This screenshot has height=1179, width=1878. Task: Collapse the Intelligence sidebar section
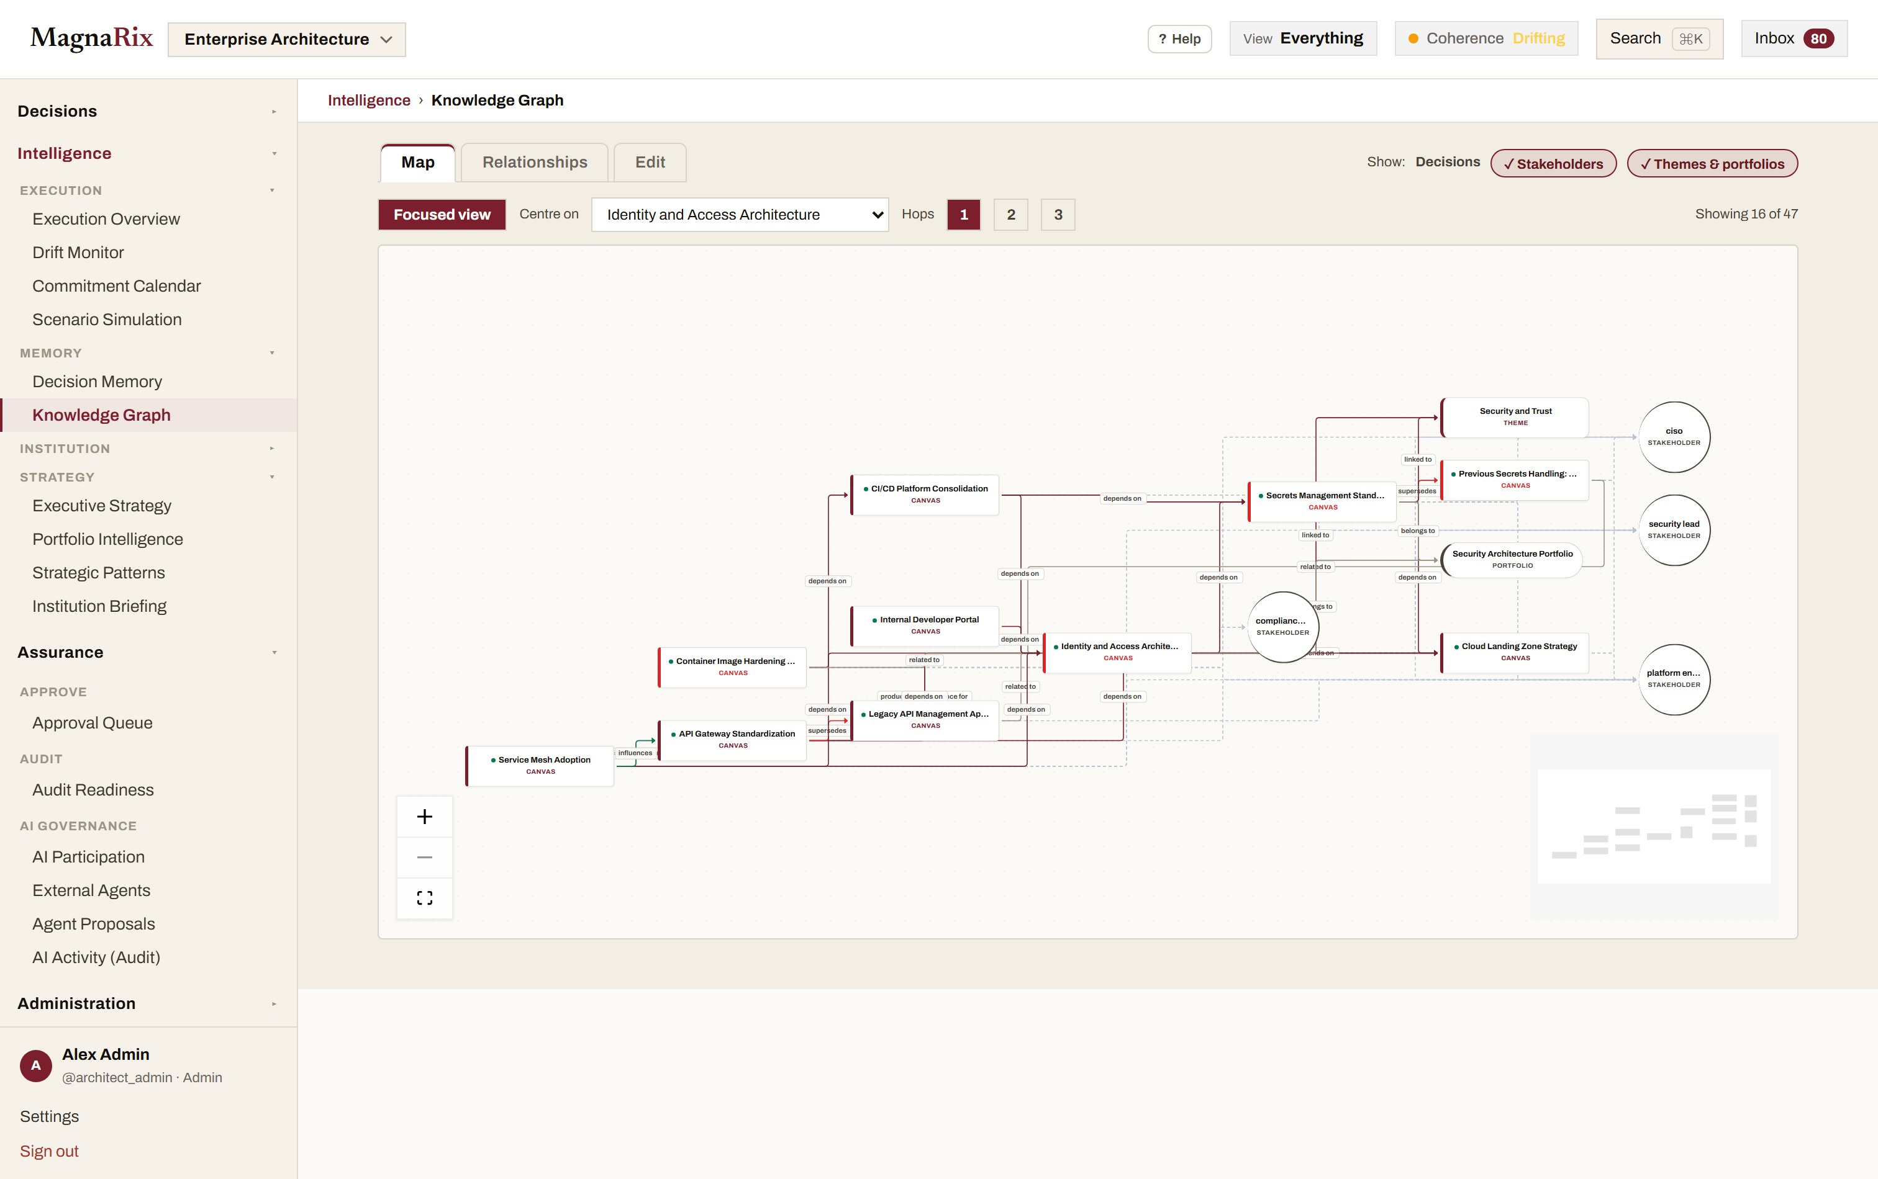click(148, 153)
